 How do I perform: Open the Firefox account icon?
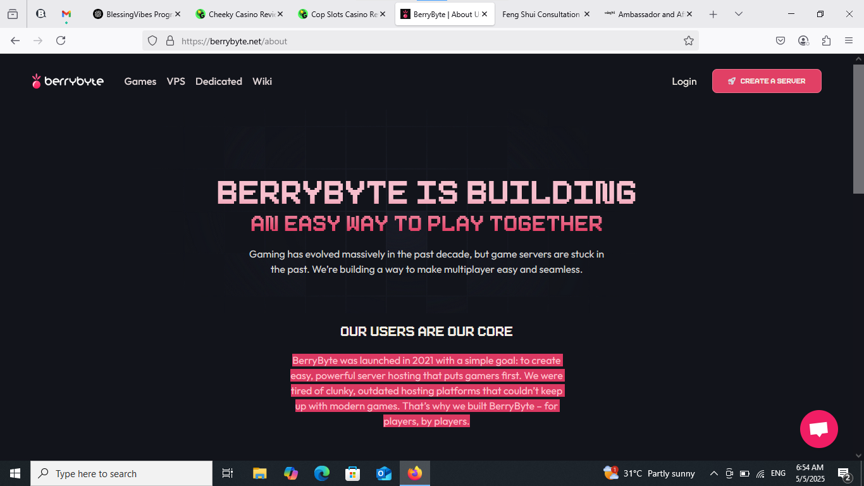coord(803,40)
